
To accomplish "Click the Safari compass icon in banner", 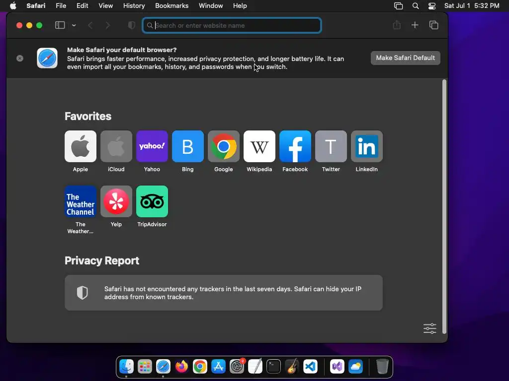I will pyautogui.click(x=47, y=58).
